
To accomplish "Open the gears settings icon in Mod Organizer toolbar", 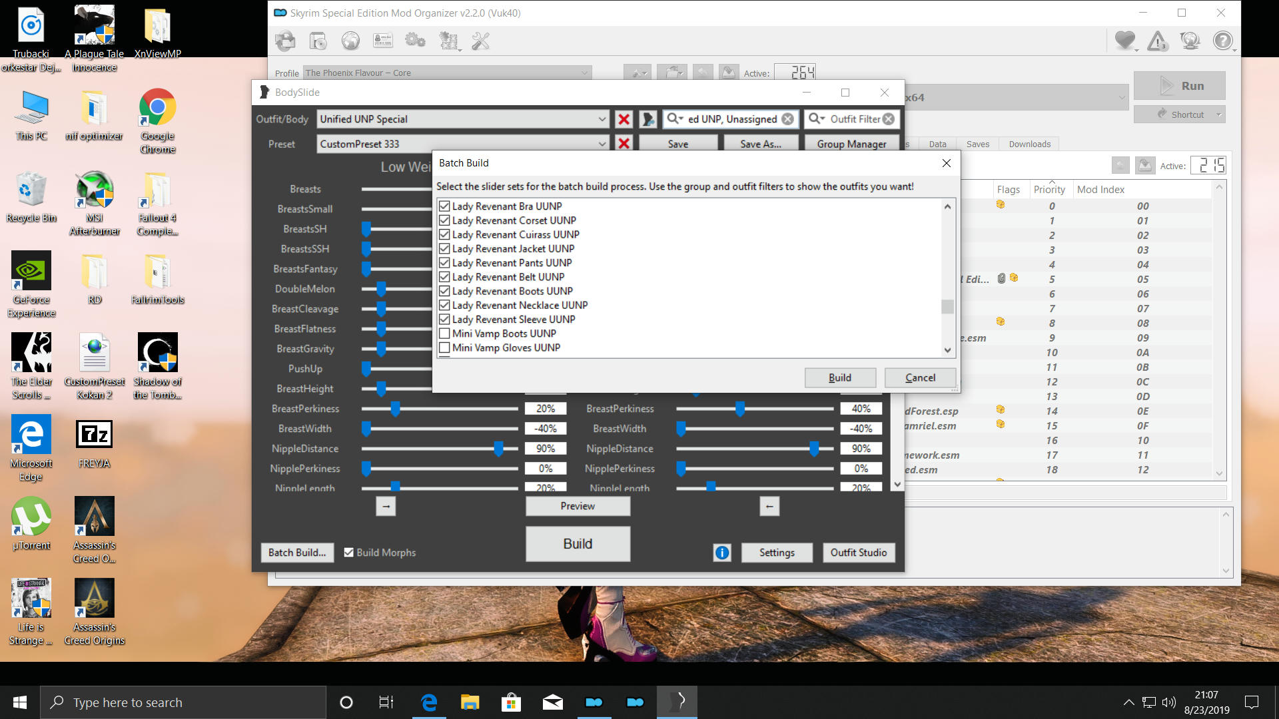I will [415, 41].
